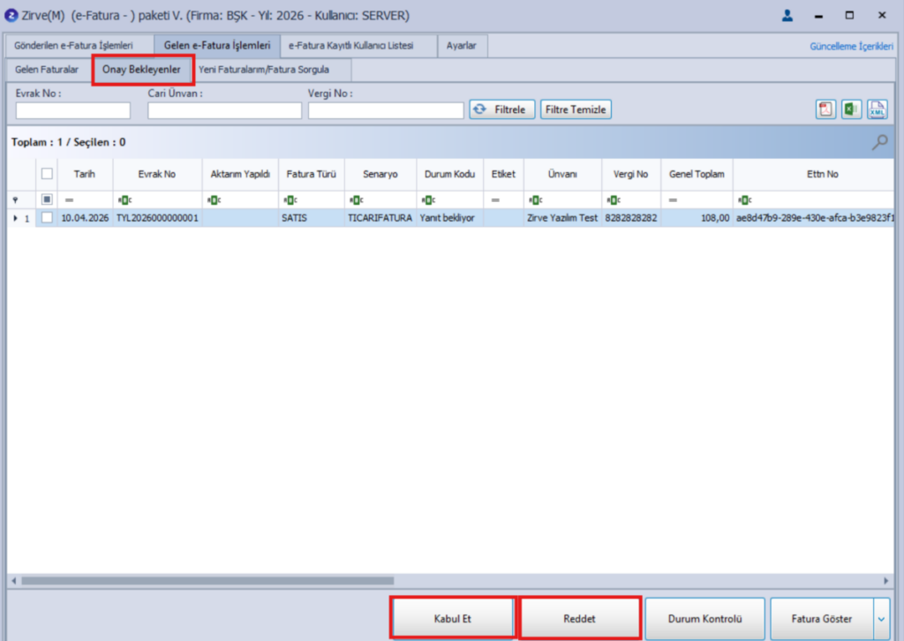Select Onay Bekleyenler sub-tab
This screenshot has width=904, height=641.
(142, 70)
